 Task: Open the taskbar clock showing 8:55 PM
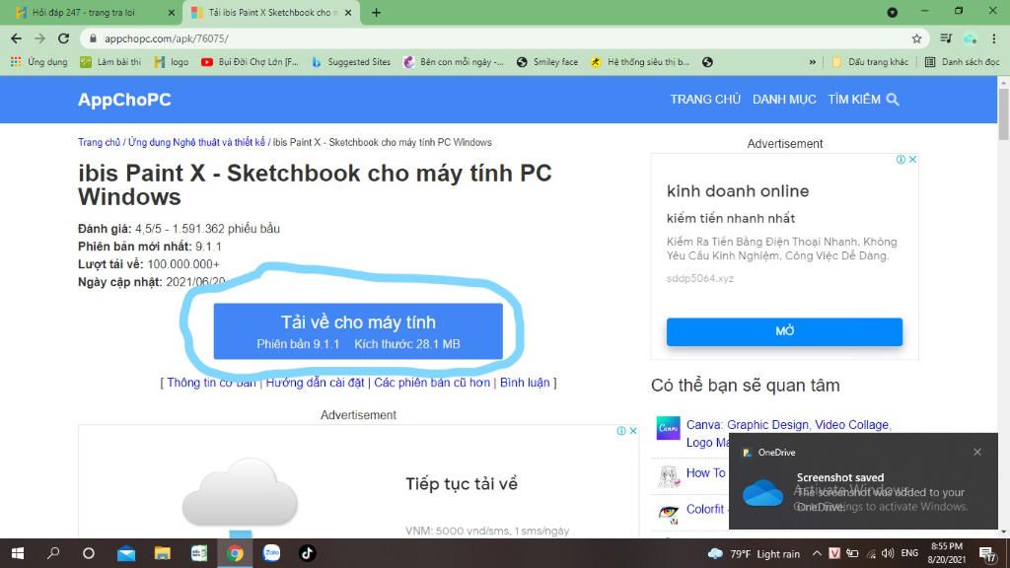pos(946,553)
